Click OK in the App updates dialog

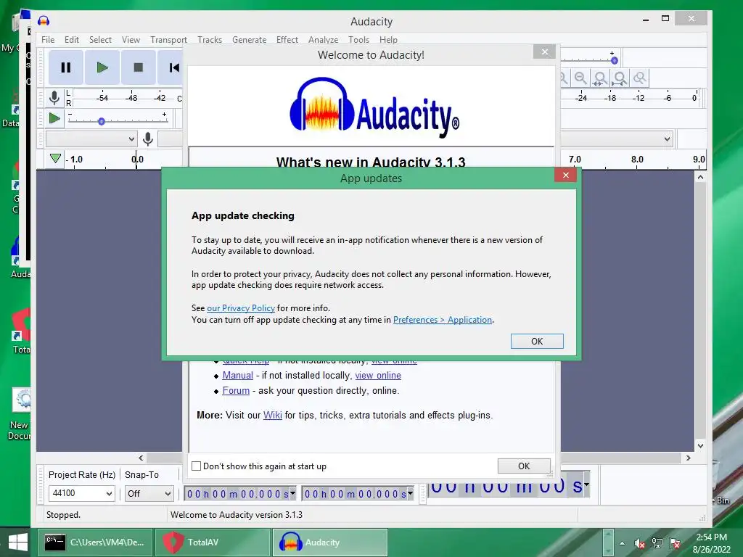[537, 341]
